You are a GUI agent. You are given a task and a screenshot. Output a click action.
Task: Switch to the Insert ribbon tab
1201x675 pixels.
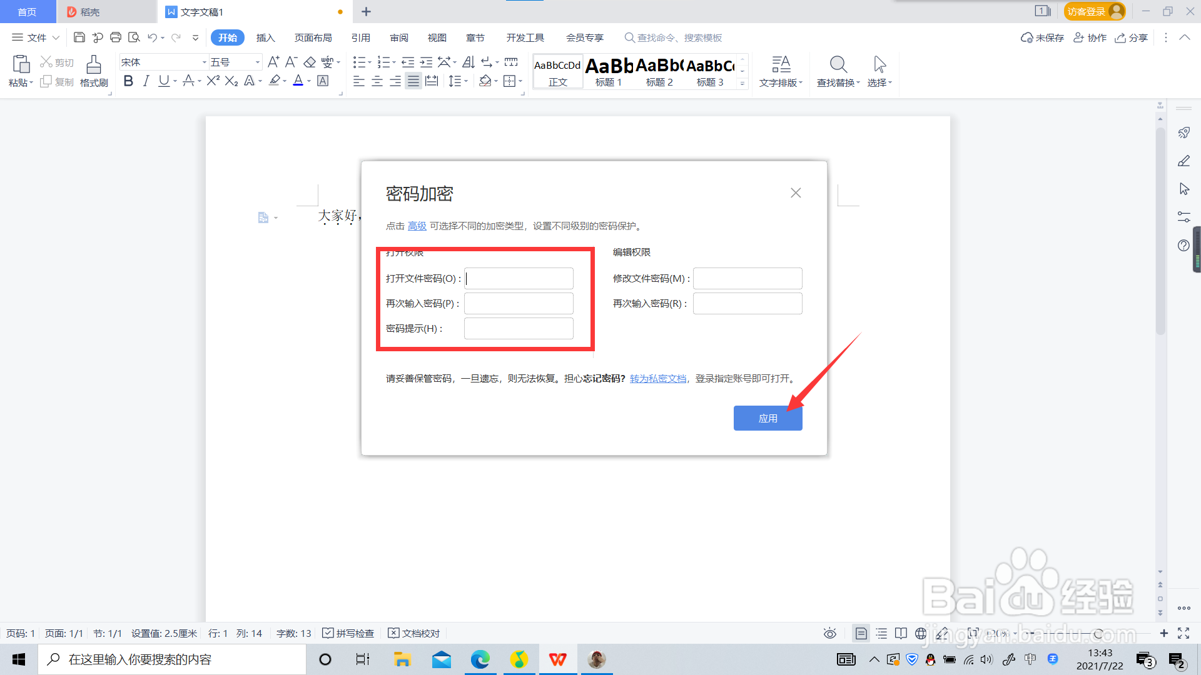click(x=265, y=37)
